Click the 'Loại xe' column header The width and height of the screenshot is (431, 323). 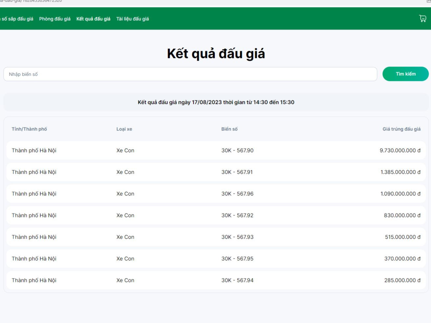[x=124, y=129]
